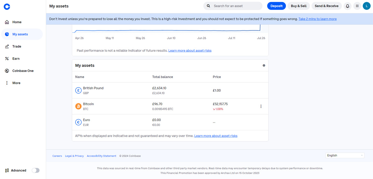Click the May 11 chart date label
The height and width of the screenshot is (179, 373).
[110, 38]
